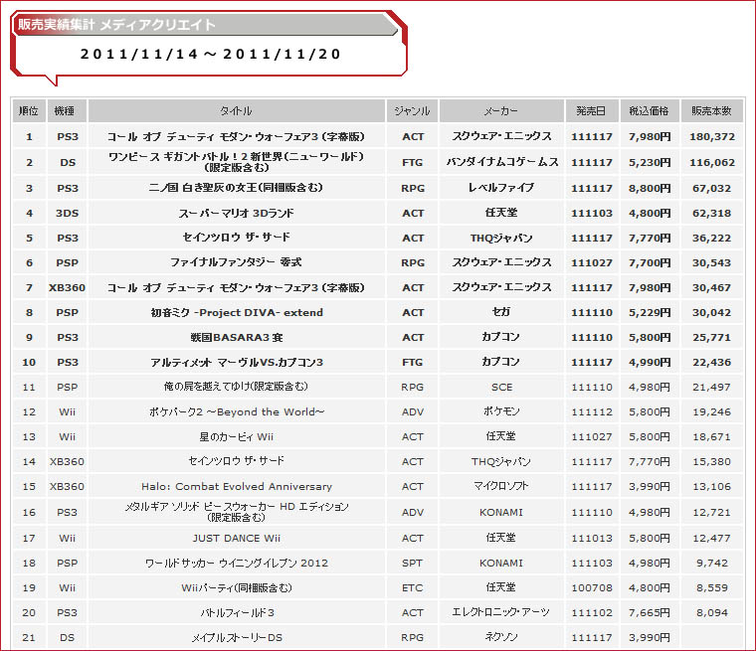Select release date 111013
Screen dimensions: 756x651
point(592,539)
